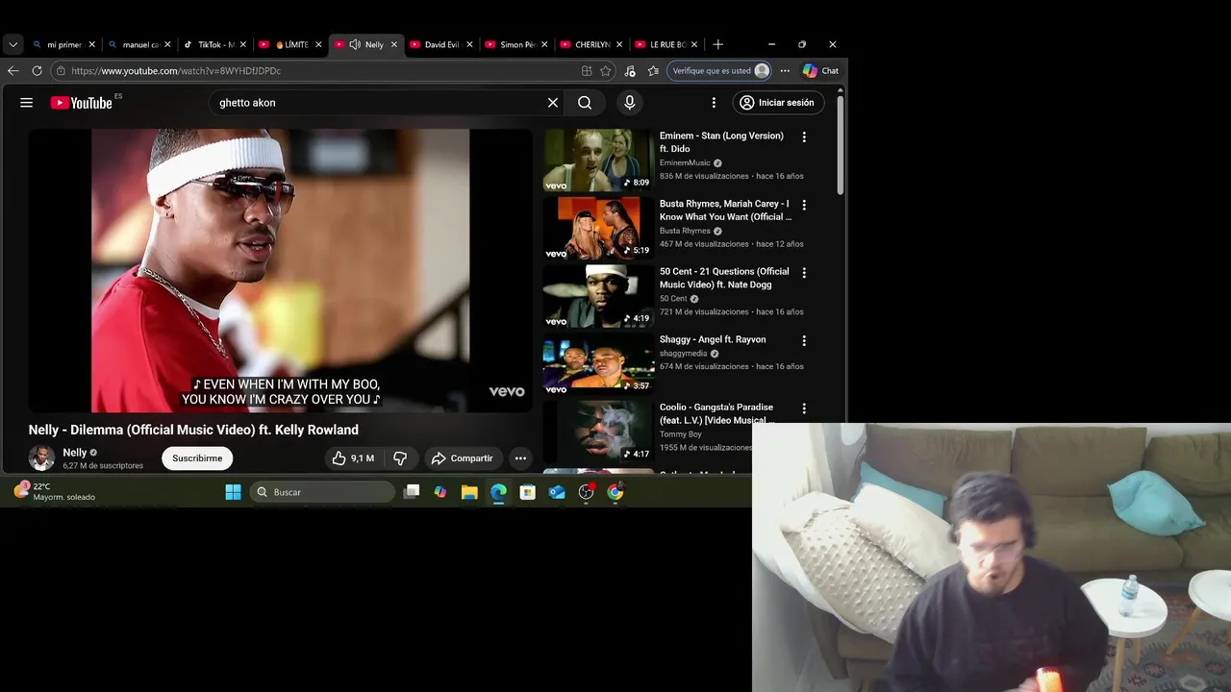
Task: Open options menu for Coolio video
Action: [x=804, y=408]
